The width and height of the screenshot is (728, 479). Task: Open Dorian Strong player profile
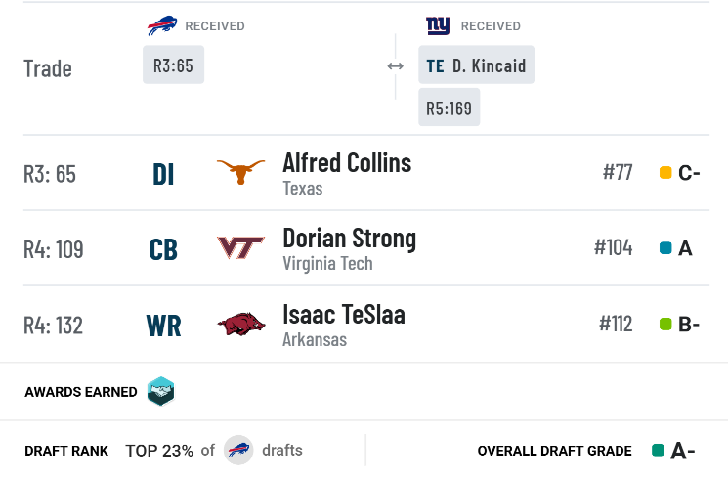[x=350, y=239]
